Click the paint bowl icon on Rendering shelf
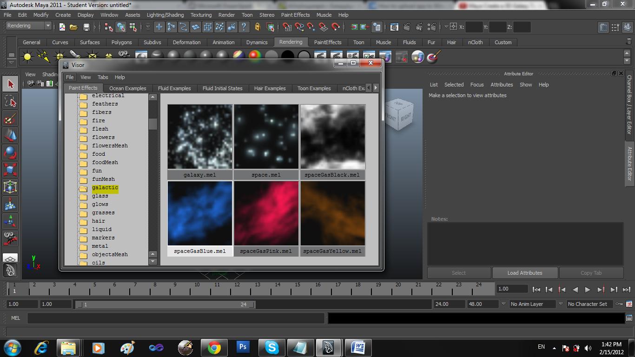Screen dimensions: 635x357 click(433, 57)
